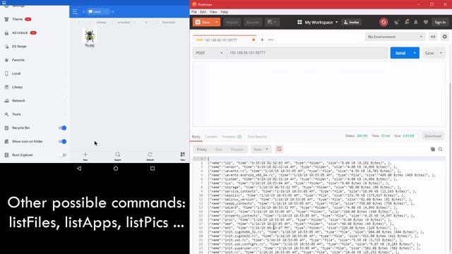Open the POST method dropdown
Screen dimensions: 452x254
[209, 53]
